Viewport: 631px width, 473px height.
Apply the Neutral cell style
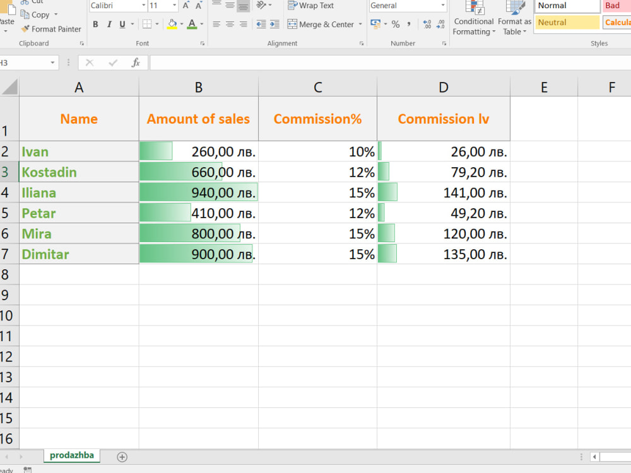point(566,22)
